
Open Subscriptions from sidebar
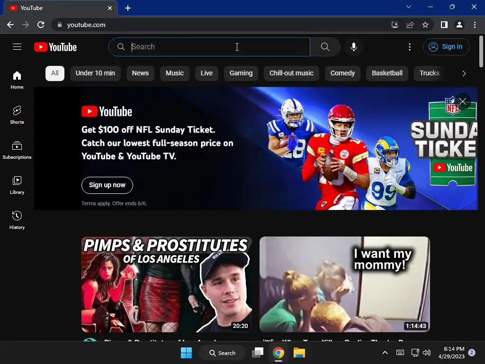click(x=17, y=150)
